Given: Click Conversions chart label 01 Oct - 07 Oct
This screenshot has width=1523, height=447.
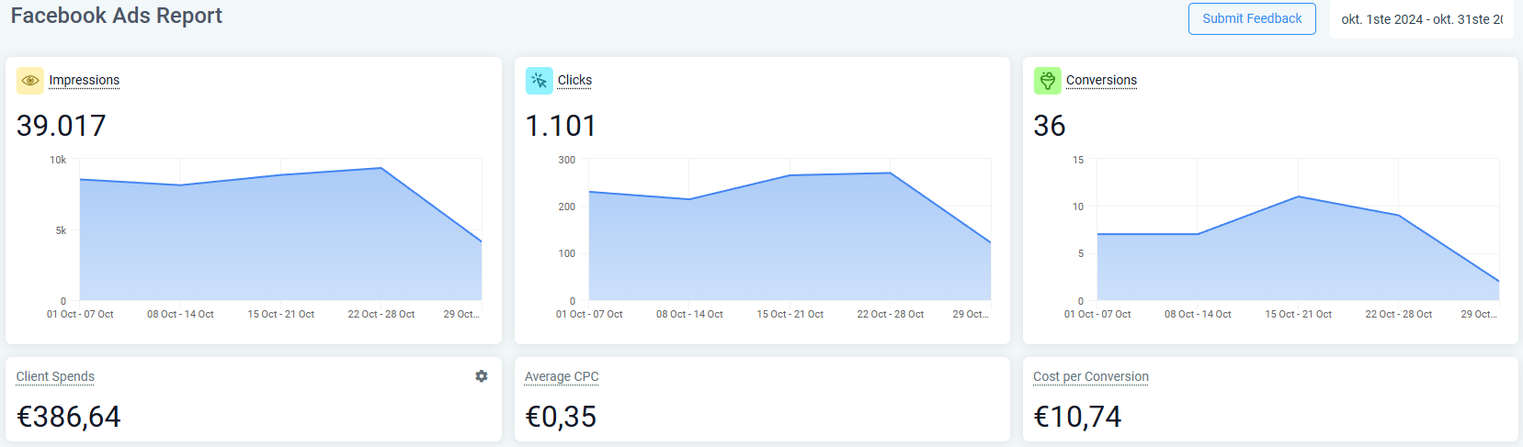Looking at the screenshot, I should tap(1097, 314).
